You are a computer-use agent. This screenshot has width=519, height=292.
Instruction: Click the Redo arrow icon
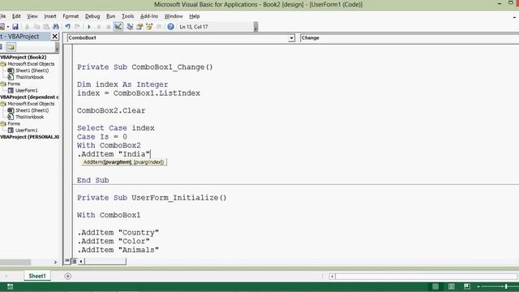78,27
